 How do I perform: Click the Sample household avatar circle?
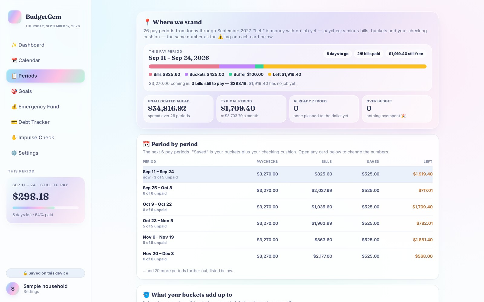coord(13,289)
